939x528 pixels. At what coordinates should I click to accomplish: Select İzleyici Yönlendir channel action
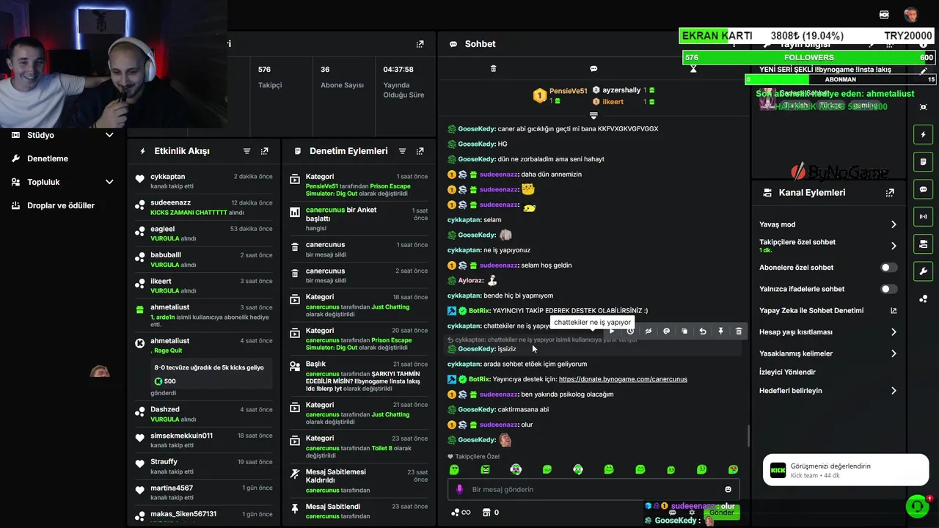(787, 372)
